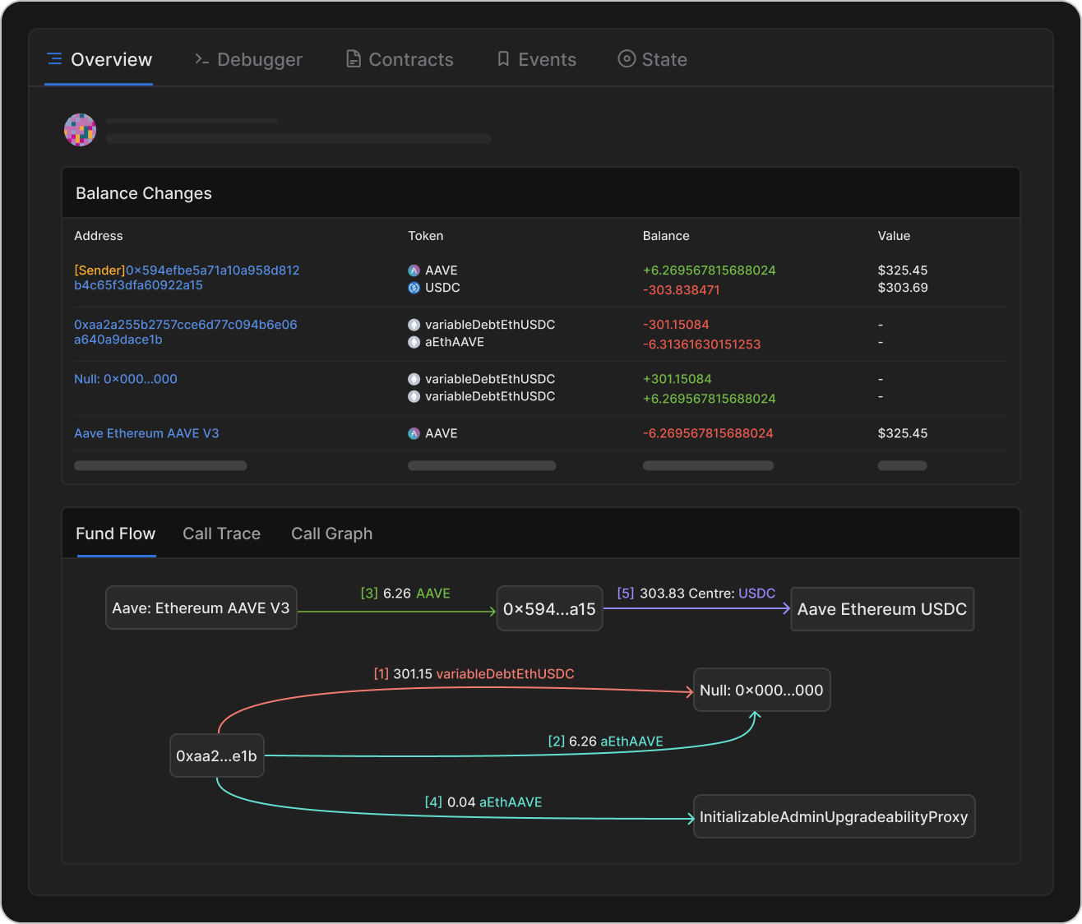
Task: Click the -301.15084 balance value
Action: click(676, 325)
